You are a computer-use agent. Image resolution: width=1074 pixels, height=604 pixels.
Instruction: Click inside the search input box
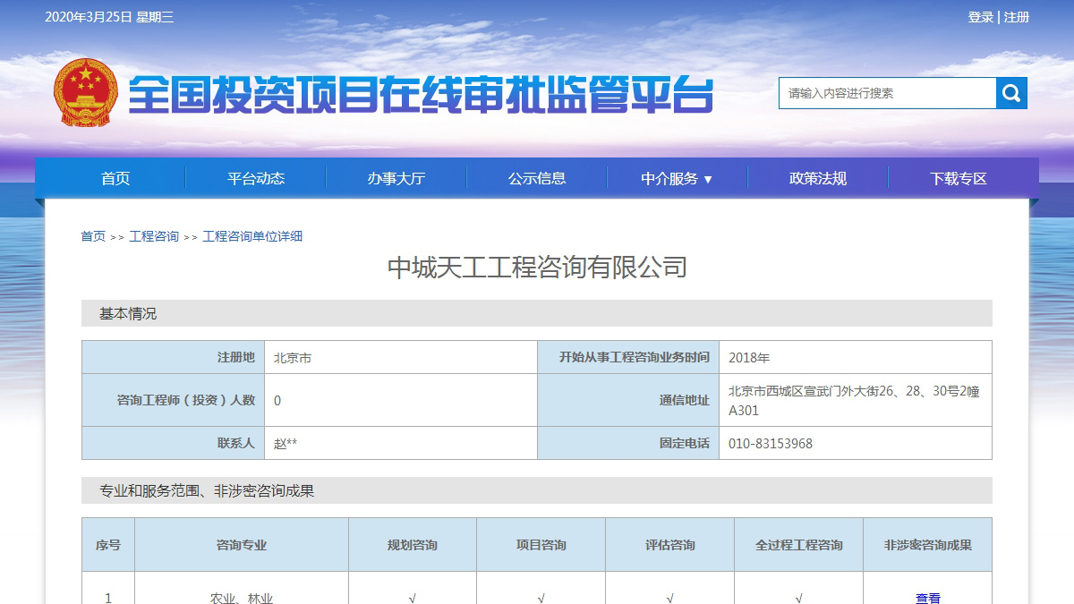[x=886, y=92]
